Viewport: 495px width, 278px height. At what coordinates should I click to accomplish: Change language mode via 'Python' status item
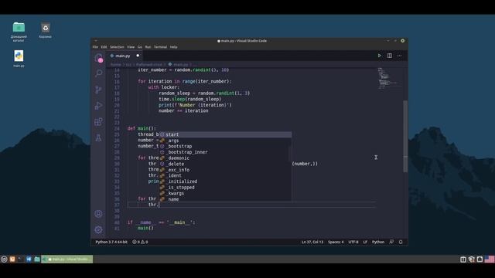[x=378, y=242]
